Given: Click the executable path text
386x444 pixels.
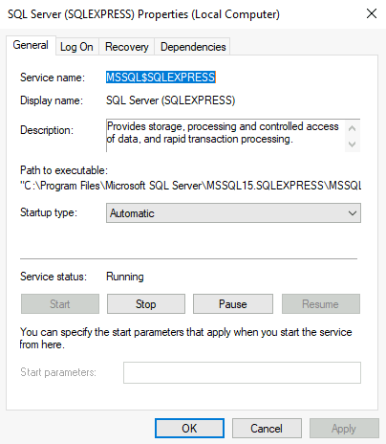Looking at the screenshot, I should (190, 186).
